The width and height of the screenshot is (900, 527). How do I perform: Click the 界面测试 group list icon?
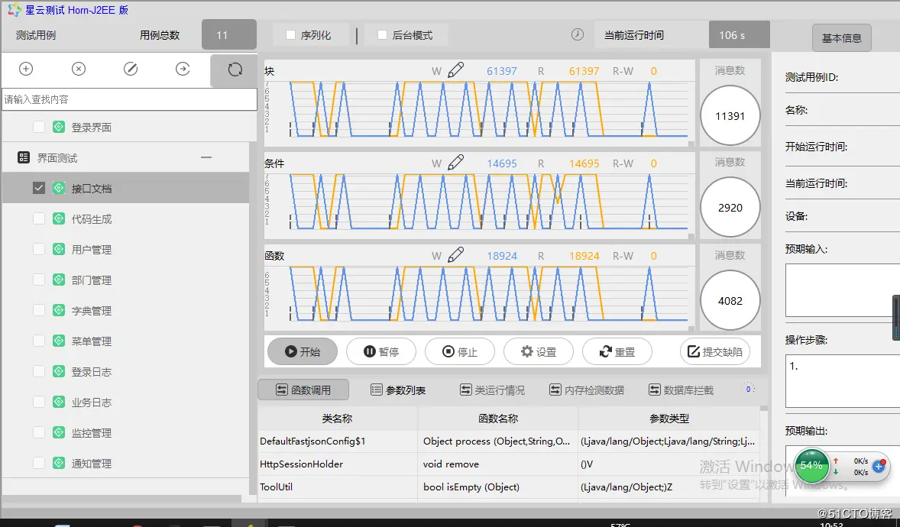(24, 157)
